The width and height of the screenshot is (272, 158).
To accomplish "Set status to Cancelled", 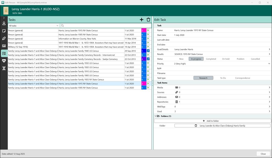I will pyautogui.click(x=255, y=59).
